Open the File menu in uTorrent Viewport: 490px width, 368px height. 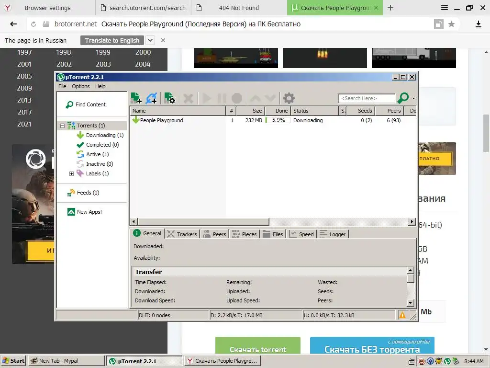(x=62, y=86)
